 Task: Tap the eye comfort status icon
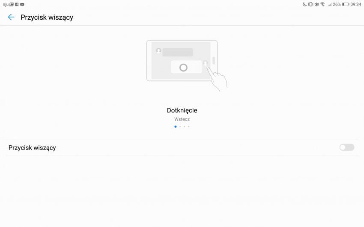(316, 4)
